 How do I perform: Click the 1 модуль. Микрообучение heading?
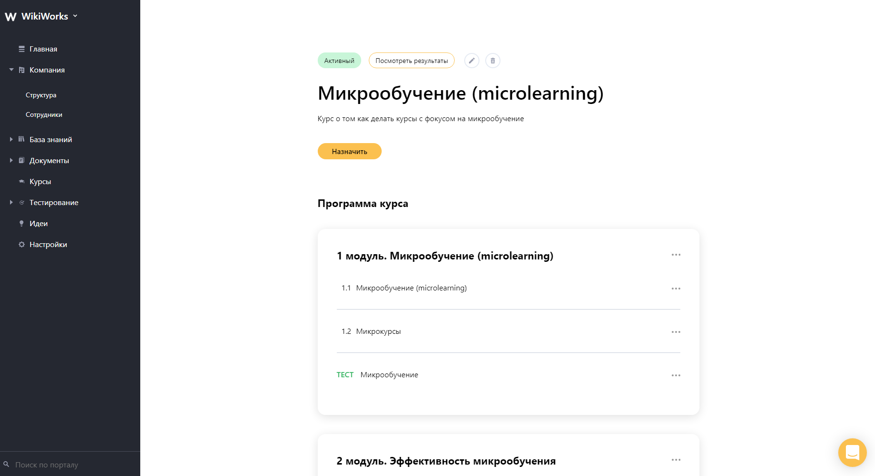point(445,256)
